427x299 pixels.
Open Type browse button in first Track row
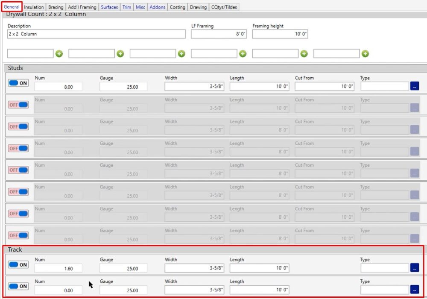pyautogui.click(x=414, y=268)
